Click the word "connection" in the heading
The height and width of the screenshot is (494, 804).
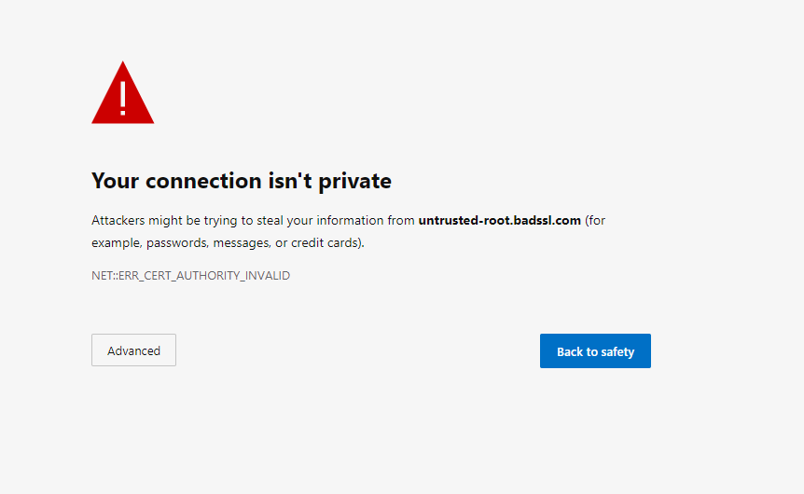coord(203,181)
